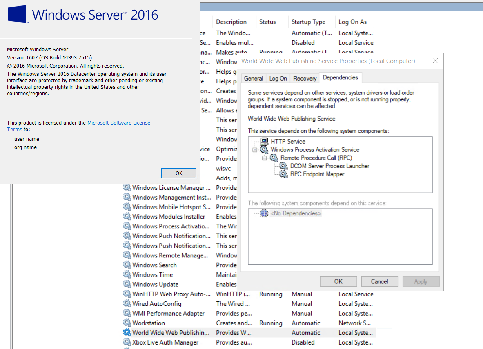
Task: Click the Windows Modules Installer gear icon
Action: pos(127,216)
